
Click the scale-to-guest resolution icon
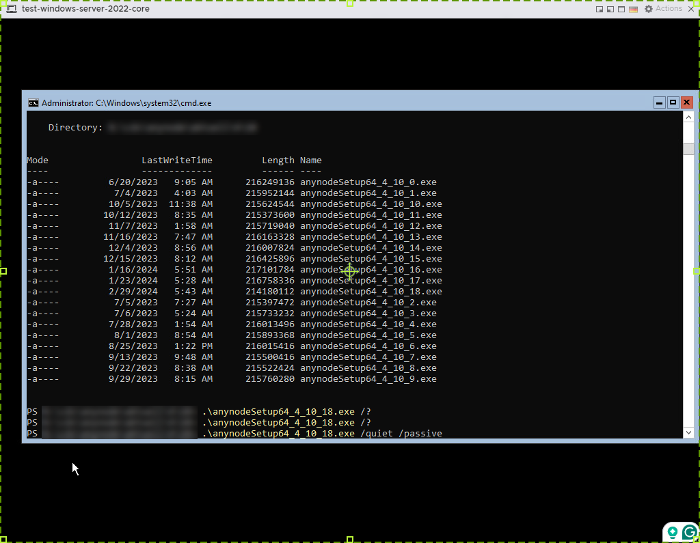tap(610, 9)
